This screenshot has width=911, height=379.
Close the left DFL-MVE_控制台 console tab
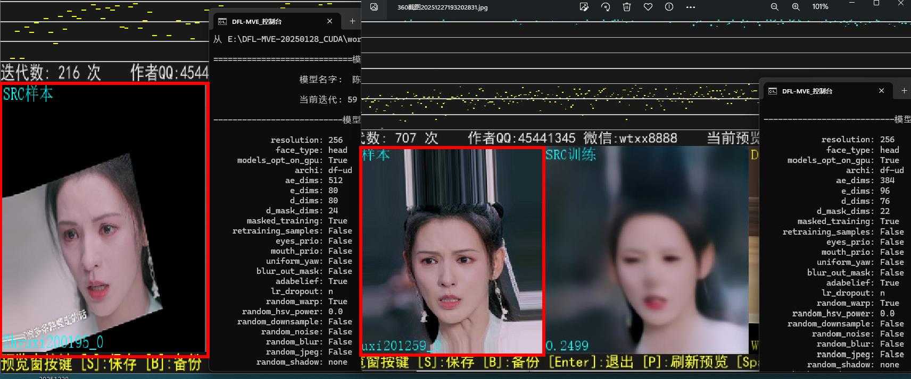(329, 21)
